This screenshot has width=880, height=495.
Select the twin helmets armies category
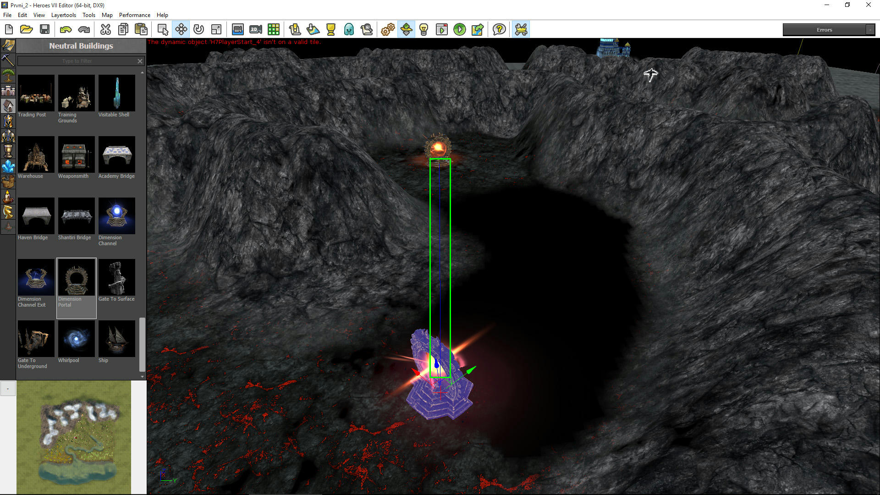click(x=8, y=136)
